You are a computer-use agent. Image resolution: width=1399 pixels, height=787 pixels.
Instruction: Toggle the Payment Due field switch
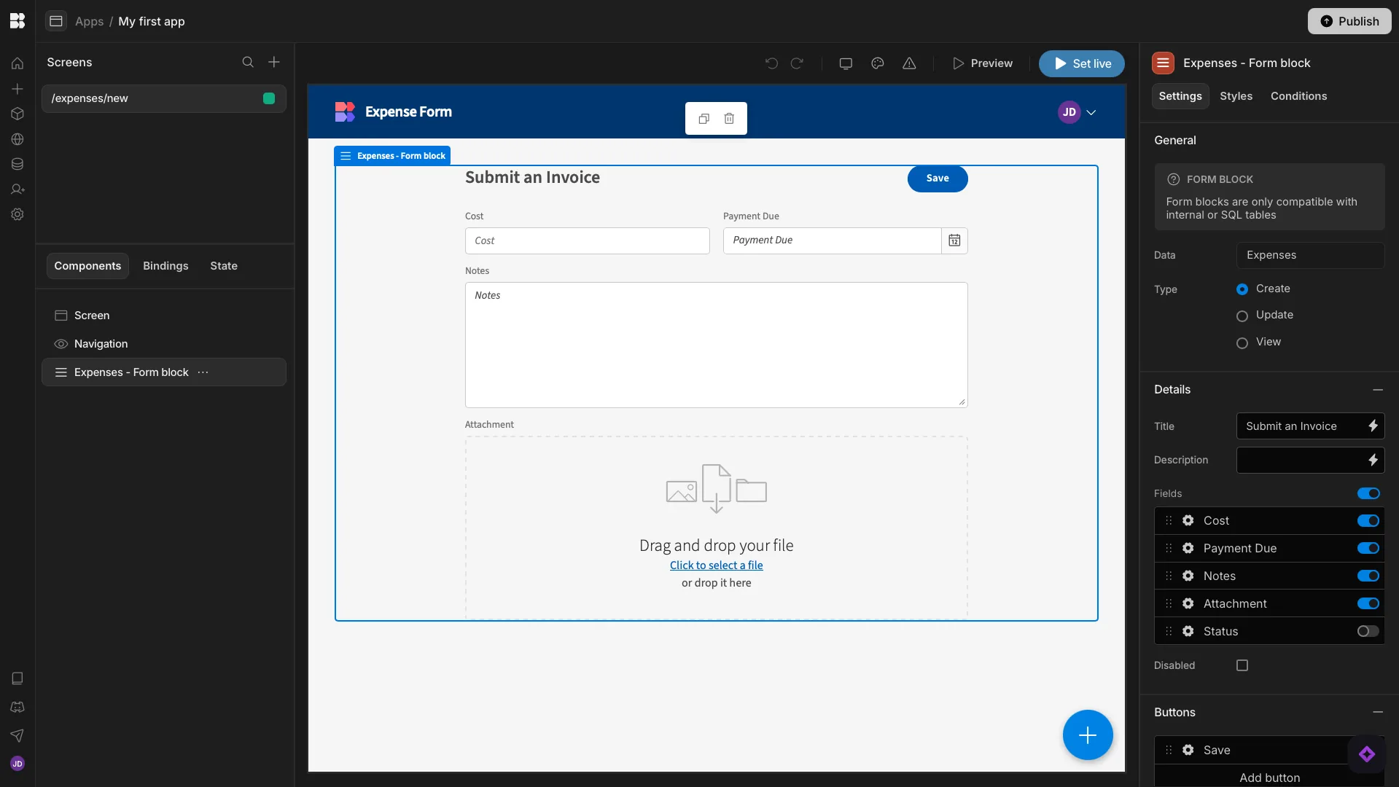click(x=1368, y=548)
